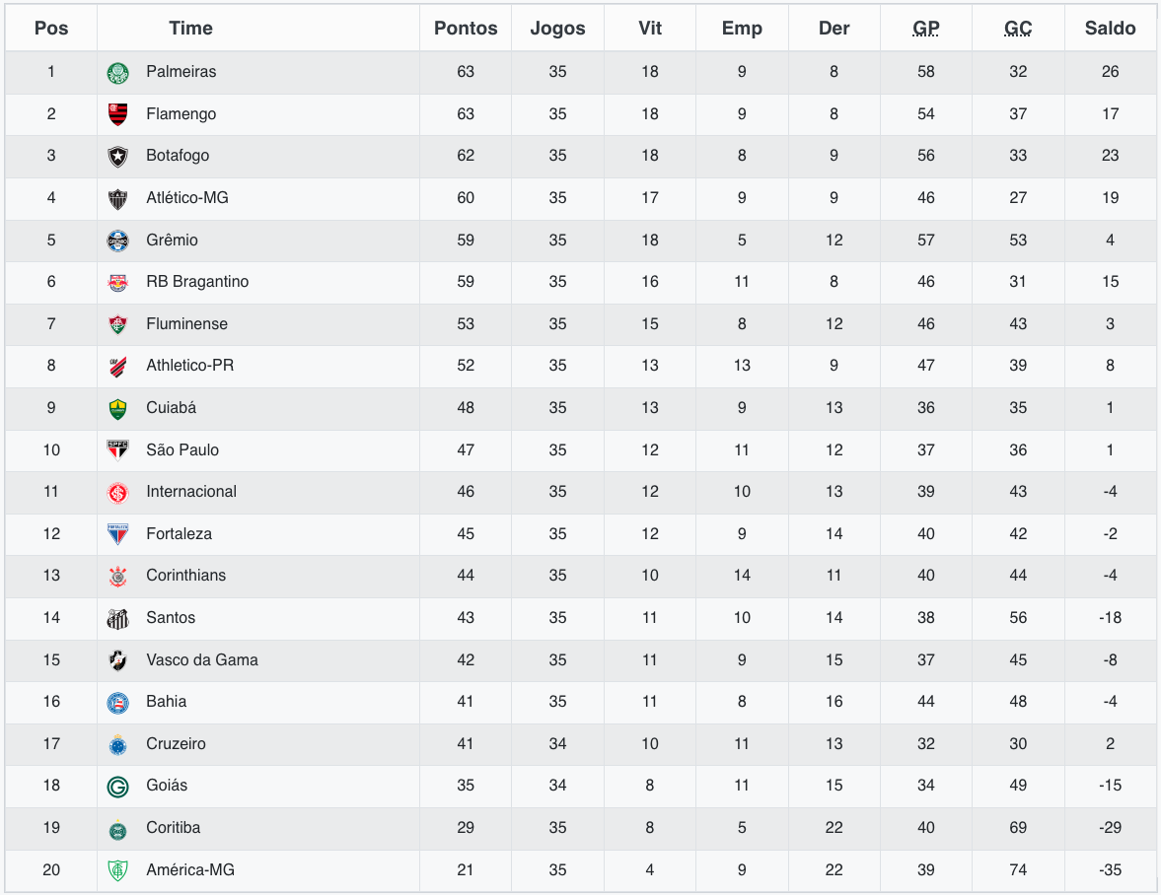Screen dimensions: 1161x895
Task: Click the Fluminense crest icon
Action: point(117,324)
